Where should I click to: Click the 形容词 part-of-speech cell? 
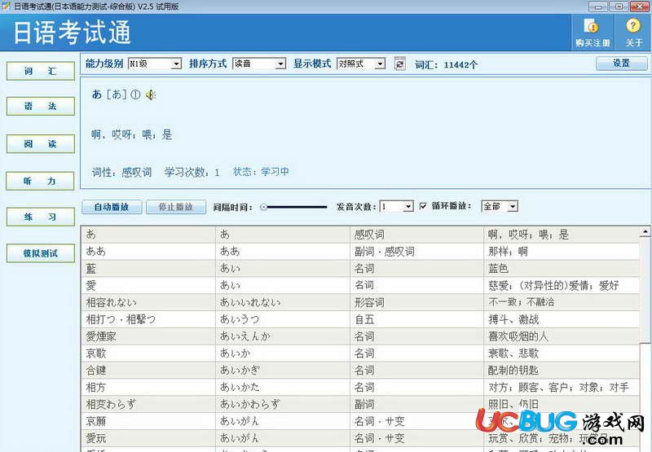click(416, 302)
